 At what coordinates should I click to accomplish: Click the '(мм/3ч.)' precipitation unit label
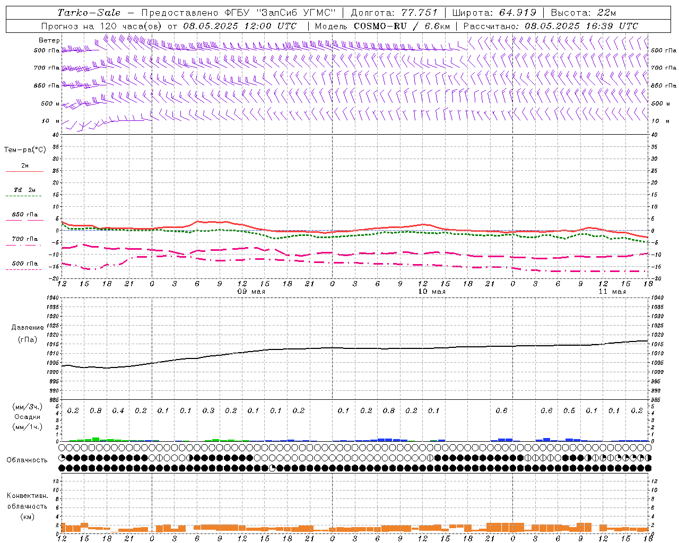pos(27,407)
